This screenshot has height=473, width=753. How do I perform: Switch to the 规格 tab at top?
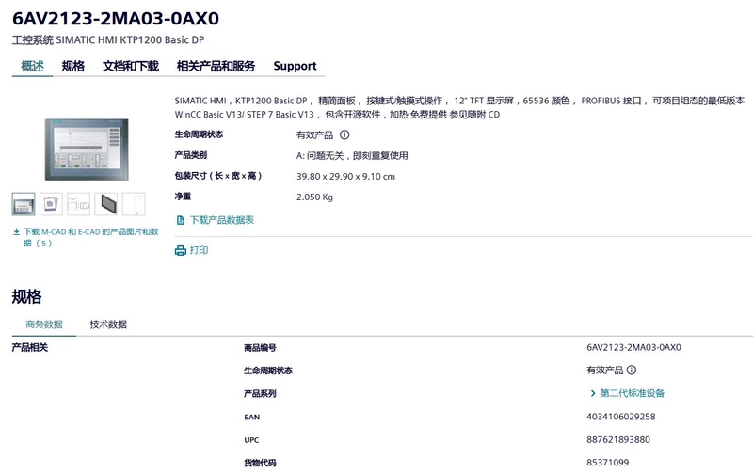(x=73, y=66)
